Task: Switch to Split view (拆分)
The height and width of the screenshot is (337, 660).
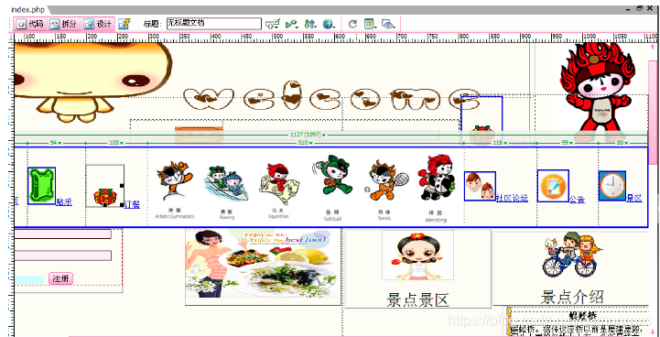Action: [63, 25]
